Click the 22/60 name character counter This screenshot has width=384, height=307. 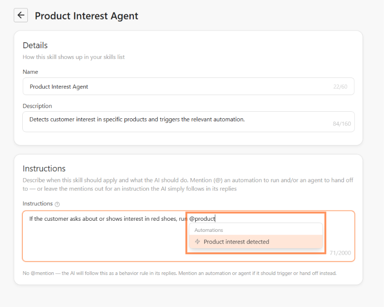[340, 86]
